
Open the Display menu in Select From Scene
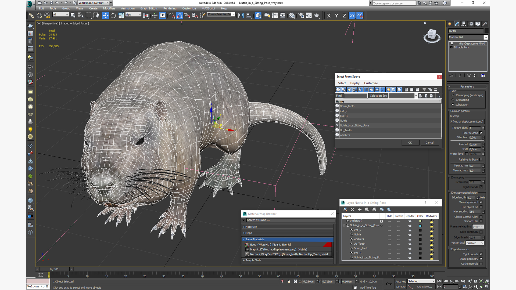[355, 83]
